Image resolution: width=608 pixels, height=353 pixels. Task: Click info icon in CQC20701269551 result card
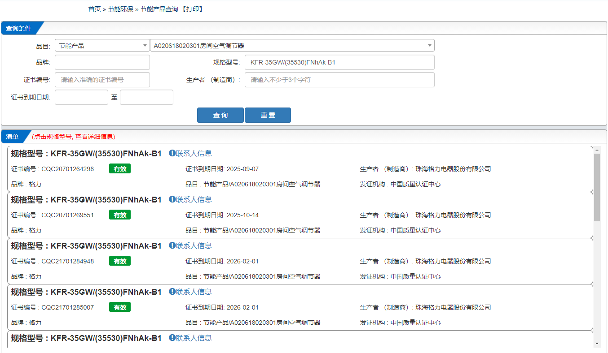pos(172,199)
